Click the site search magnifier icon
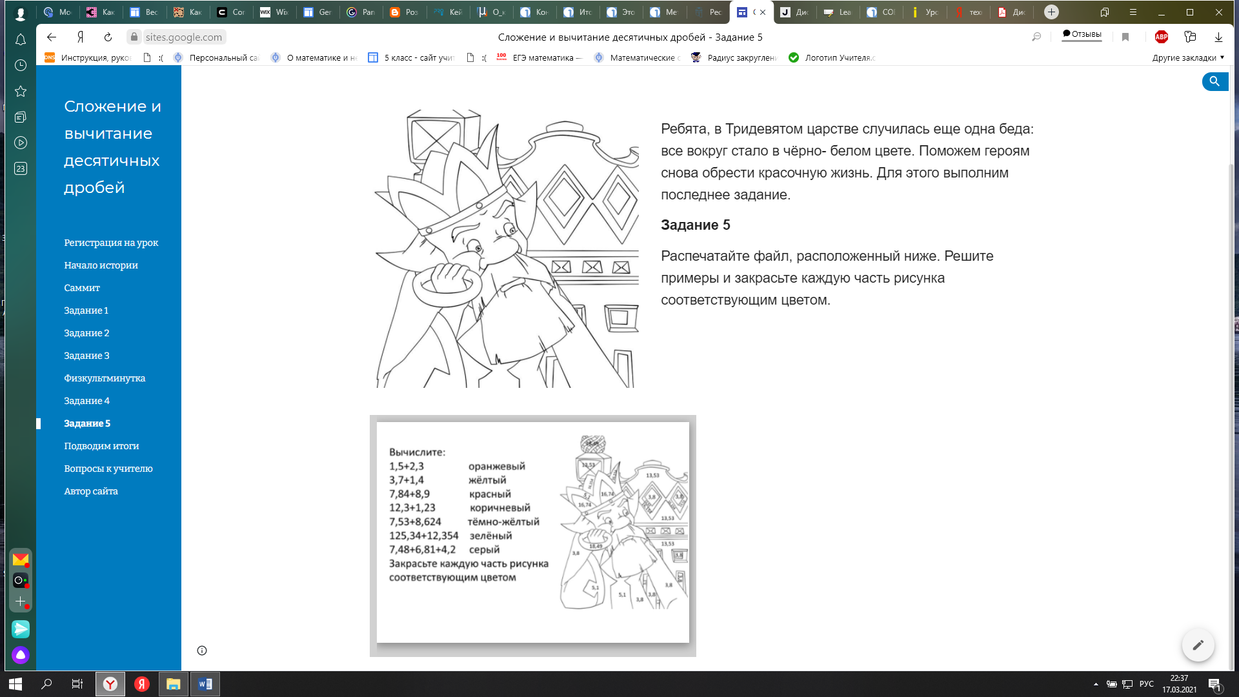Screen dimensions: 1239x697 click(1214, 81)
